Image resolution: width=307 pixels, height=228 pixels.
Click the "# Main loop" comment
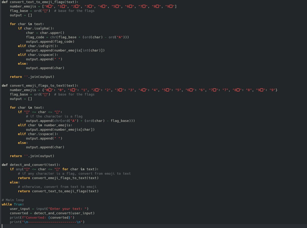(x=13, y=200)
